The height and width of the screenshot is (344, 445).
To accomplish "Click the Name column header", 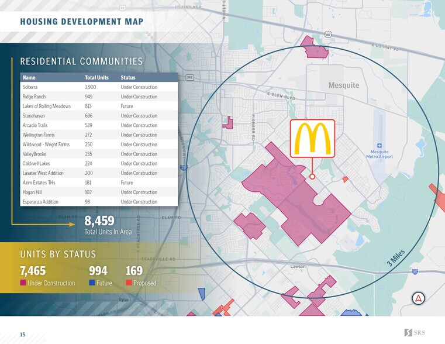I will click(29, 77).
